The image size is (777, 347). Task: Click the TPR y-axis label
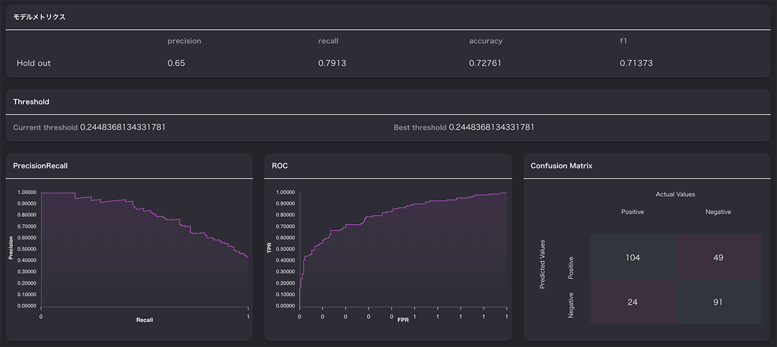click(270, 249)
